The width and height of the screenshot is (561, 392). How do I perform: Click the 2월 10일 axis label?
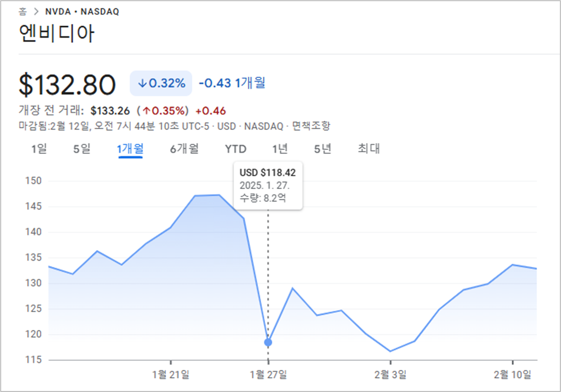[x=513, y=375]
